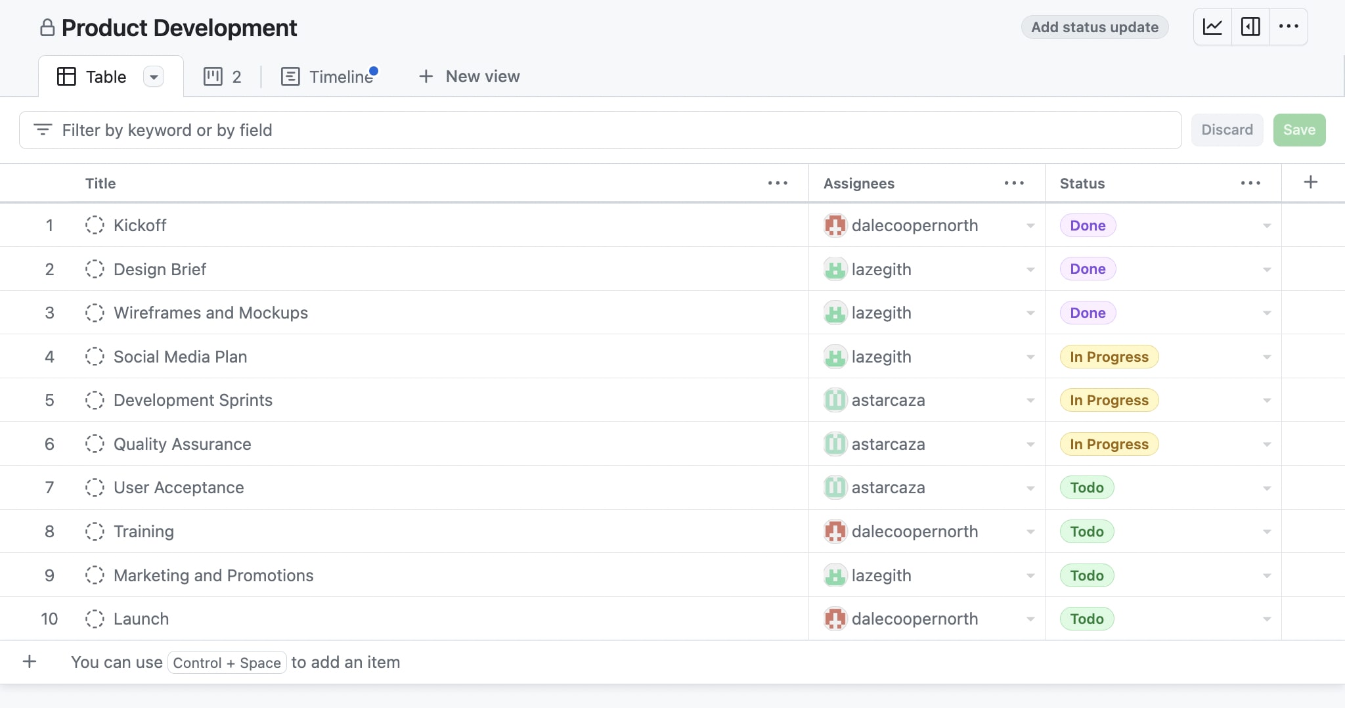The height and width of the screenshot is (708, 1345).
Task: Click the draft icon for Quality Assurance
Action: coord(95,444)
